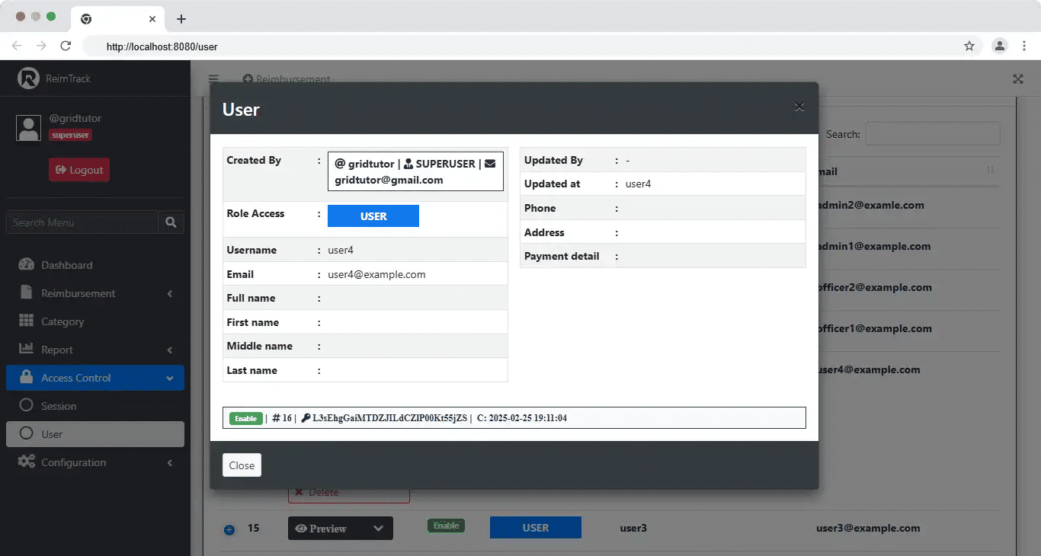The height and width of the screenshot is (556, 1041).
Task: Toggle the green Enable status badge
Action: click(245, 418)
